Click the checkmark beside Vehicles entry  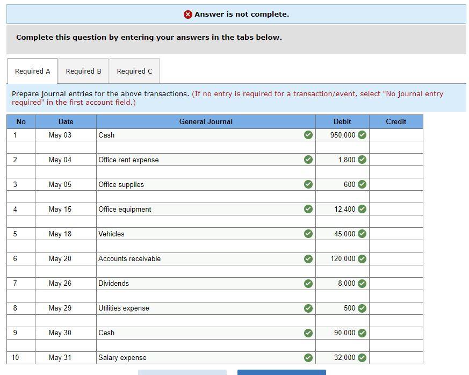pos(307,234)
